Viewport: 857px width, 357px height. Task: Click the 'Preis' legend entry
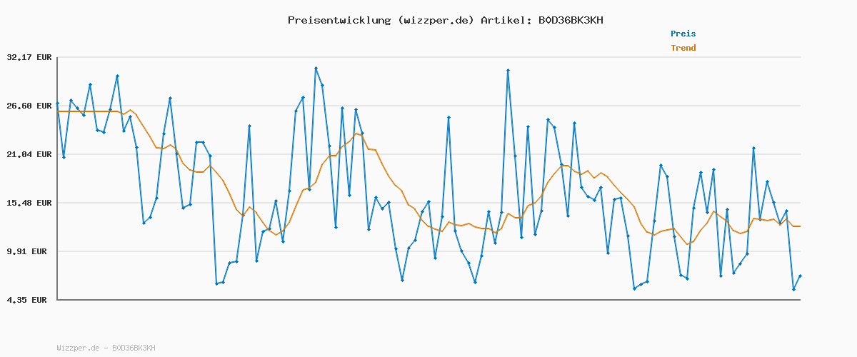[683, 34]
